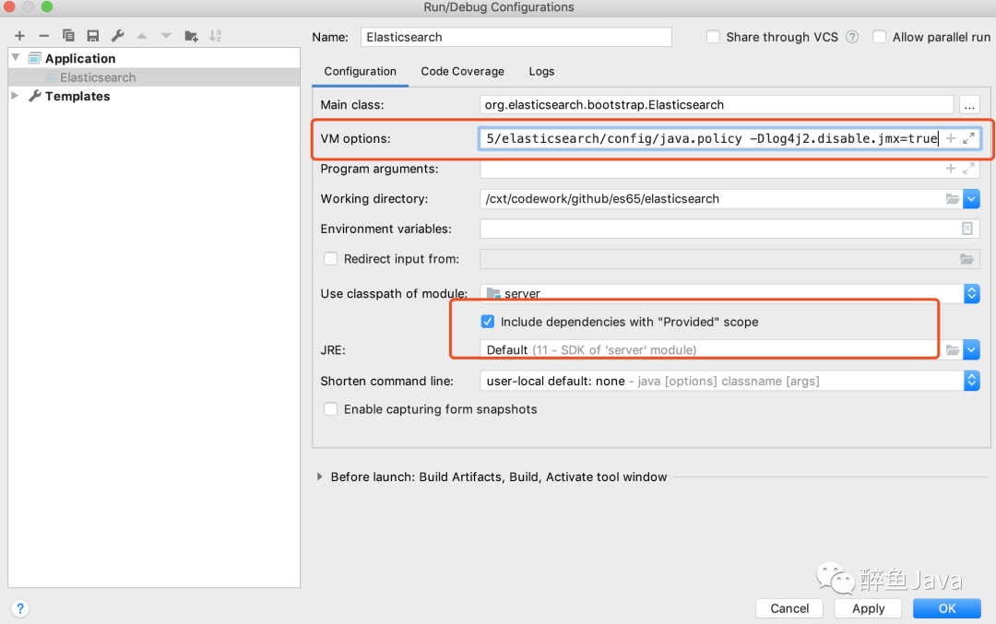Select Elasticsearch configuration in tree

click(98, 77)
